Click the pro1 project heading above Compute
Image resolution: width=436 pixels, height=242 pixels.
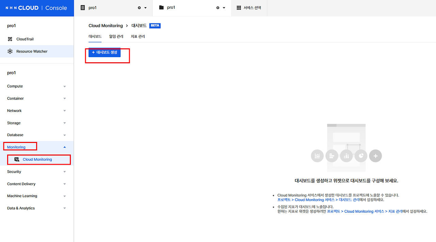(12, 73)
